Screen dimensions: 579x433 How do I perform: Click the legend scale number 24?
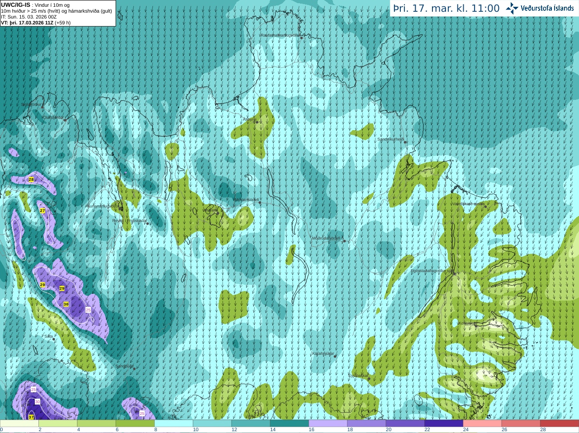(x=466, y=430)
